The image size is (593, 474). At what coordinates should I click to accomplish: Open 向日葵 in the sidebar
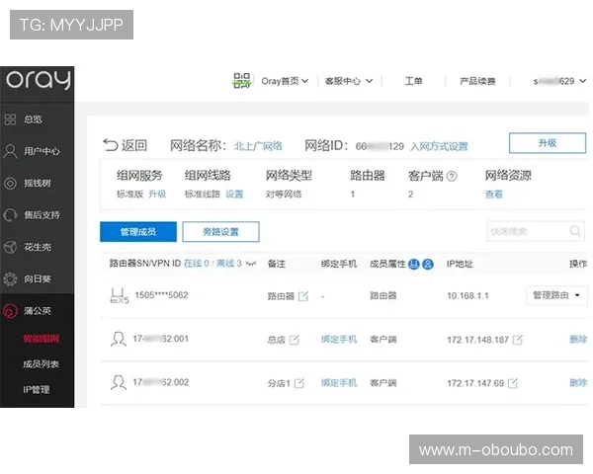point(38,278)
